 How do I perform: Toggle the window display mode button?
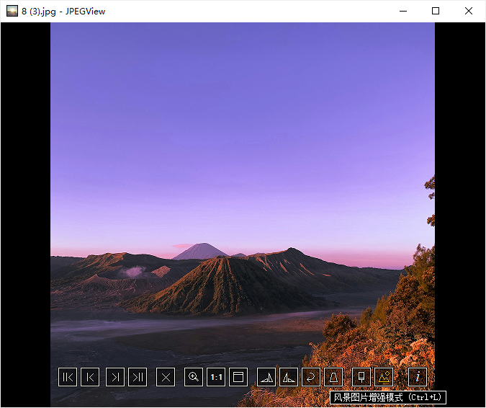click(238, 377)
